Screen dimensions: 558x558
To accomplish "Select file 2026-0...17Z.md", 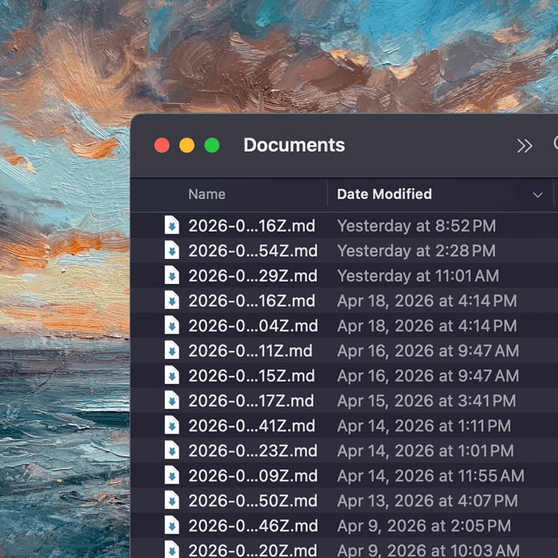I will [x=251, y=401].
